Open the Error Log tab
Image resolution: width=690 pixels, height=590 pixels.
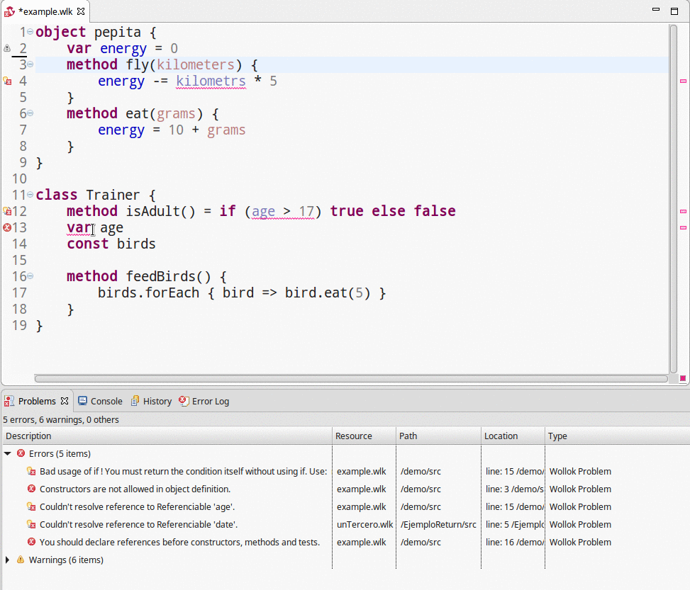tap(204, 401)
